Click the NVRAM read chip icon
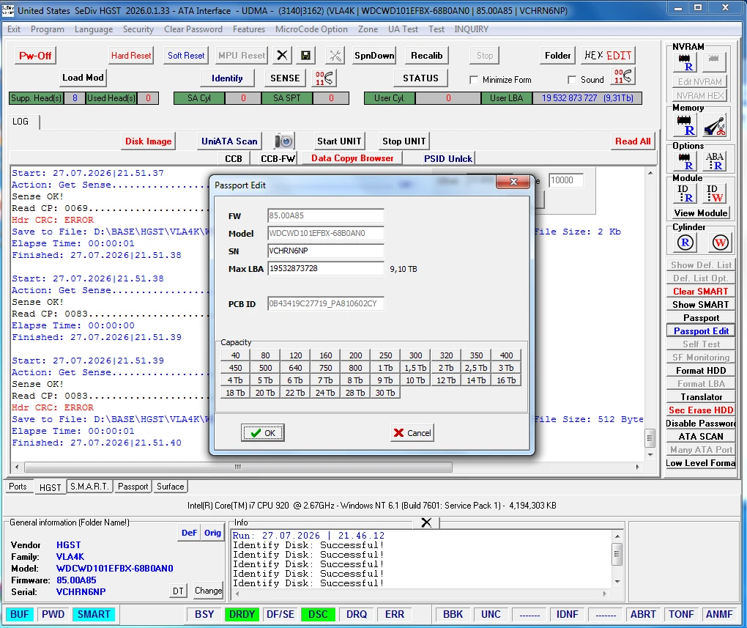 click(x=685, y=62)
